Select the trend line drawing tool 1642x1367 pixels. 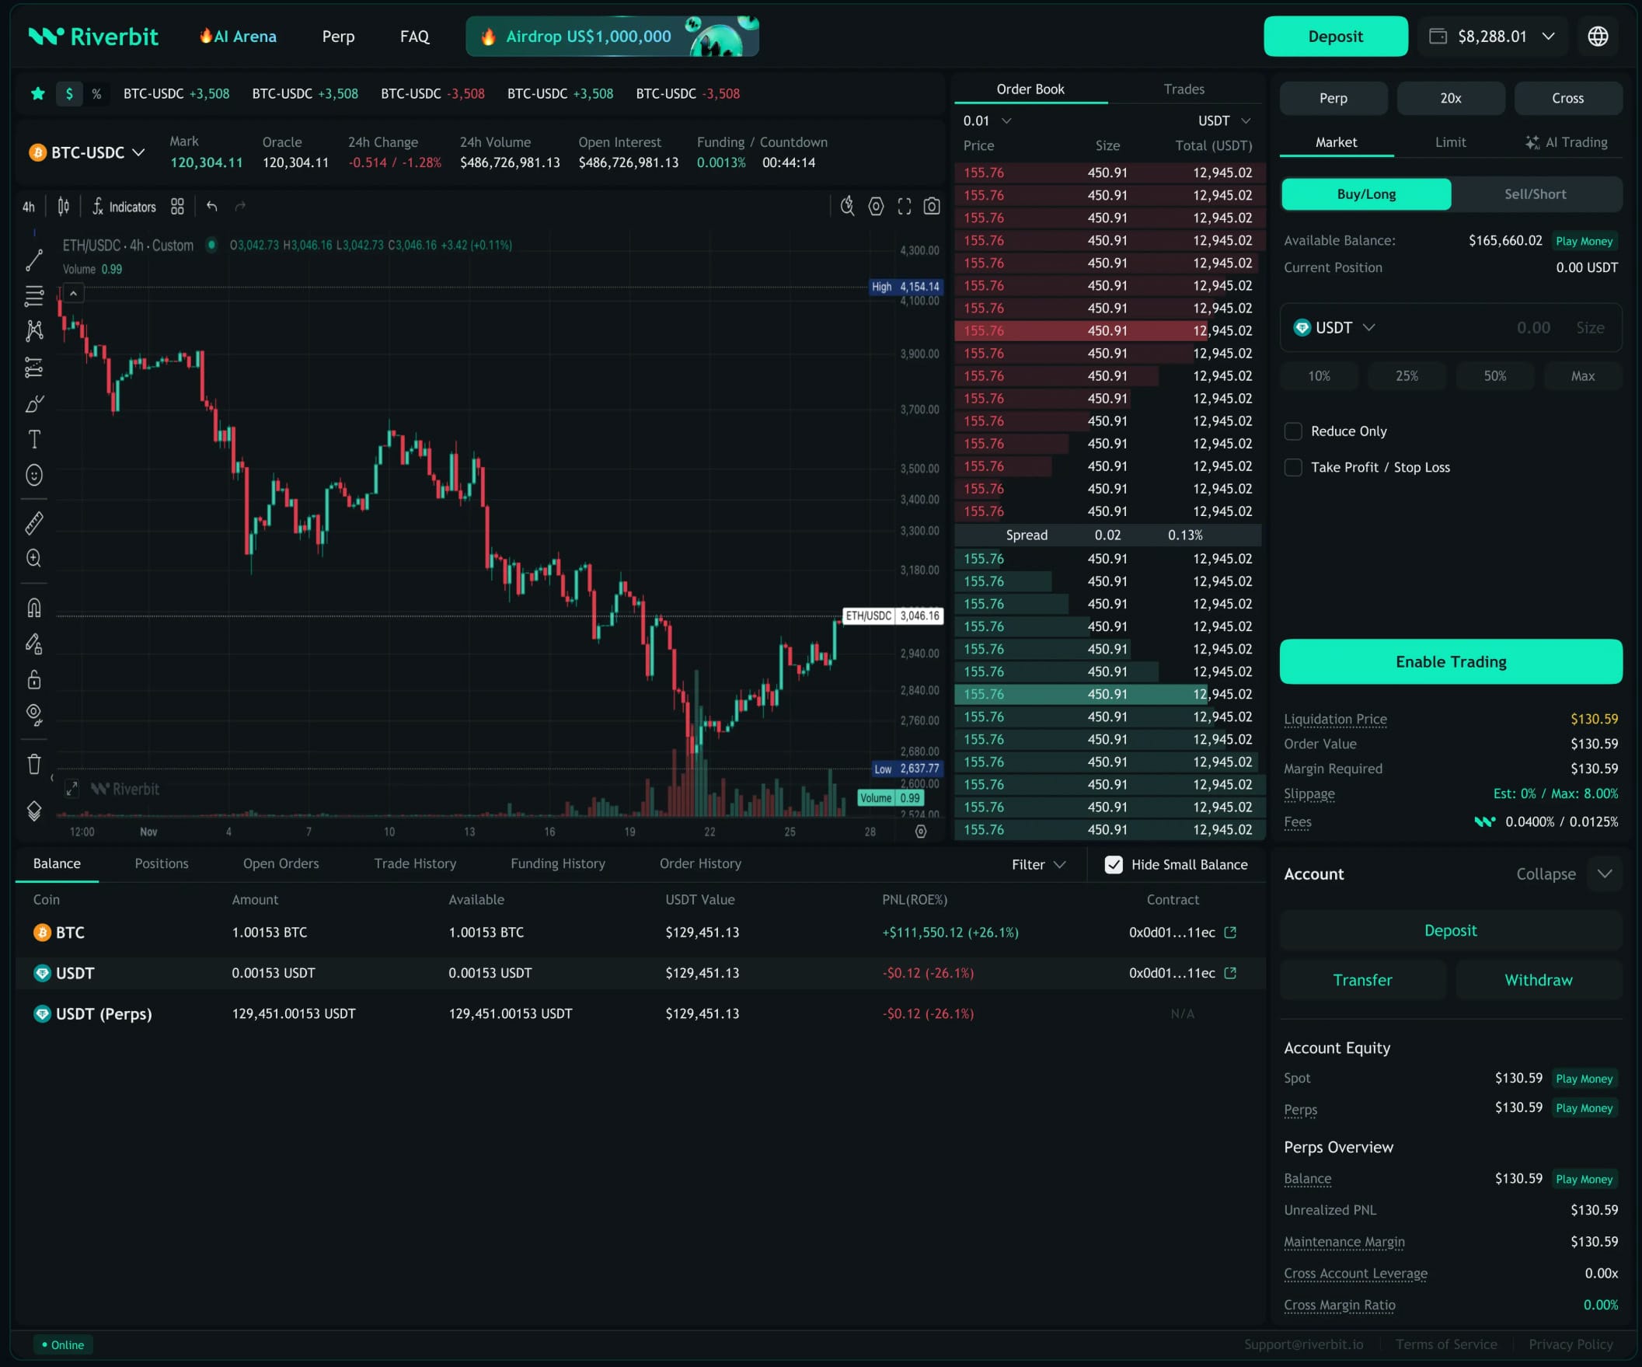[x=34, y=259]
